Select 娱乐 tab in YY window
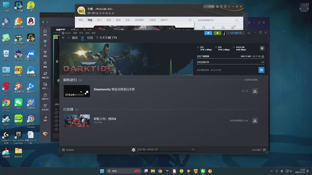This screenshot has width=312, height=175. [109, 20]
